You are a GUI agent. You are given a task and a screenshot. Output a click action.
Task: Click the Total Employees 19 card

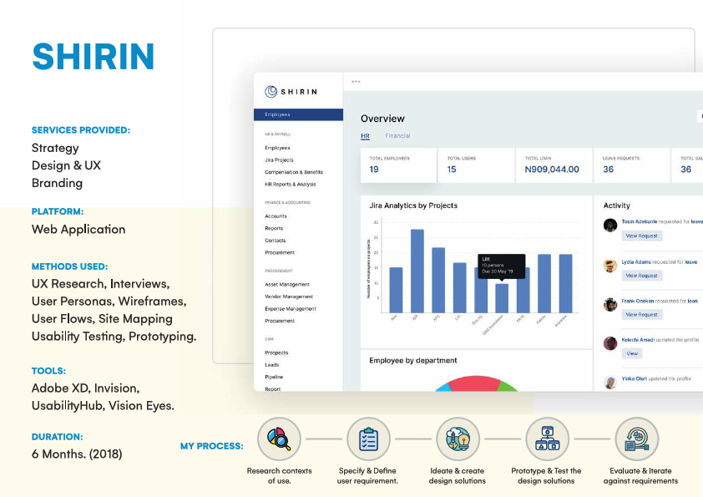coord(398,165)
